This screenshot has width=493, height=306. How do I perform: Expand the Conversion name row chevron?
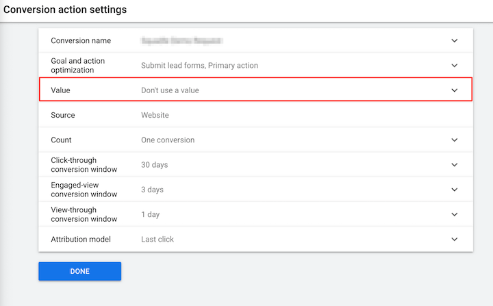455,41
